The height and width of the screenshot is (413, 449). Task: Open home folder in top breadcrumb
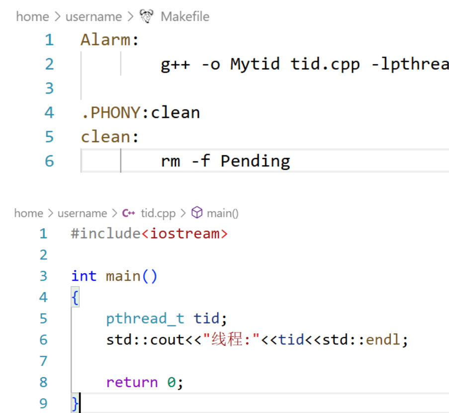[32, 16]
